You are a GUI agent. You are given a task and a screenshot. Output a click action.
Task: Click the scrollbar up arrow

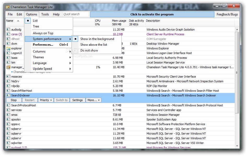tap(237, 30)
